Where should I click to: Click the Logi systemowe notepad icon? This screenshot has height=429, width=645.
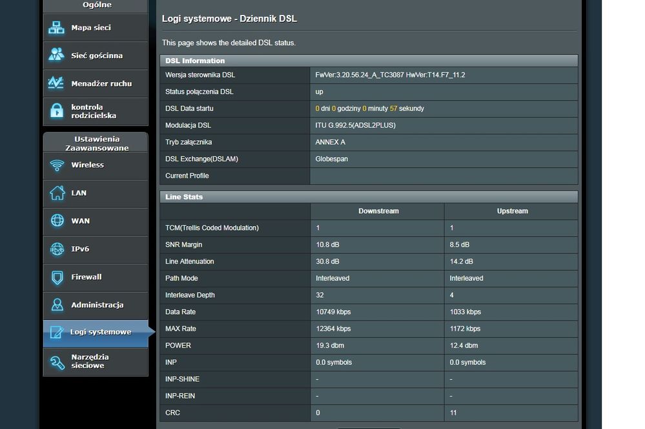click(57, 332)
